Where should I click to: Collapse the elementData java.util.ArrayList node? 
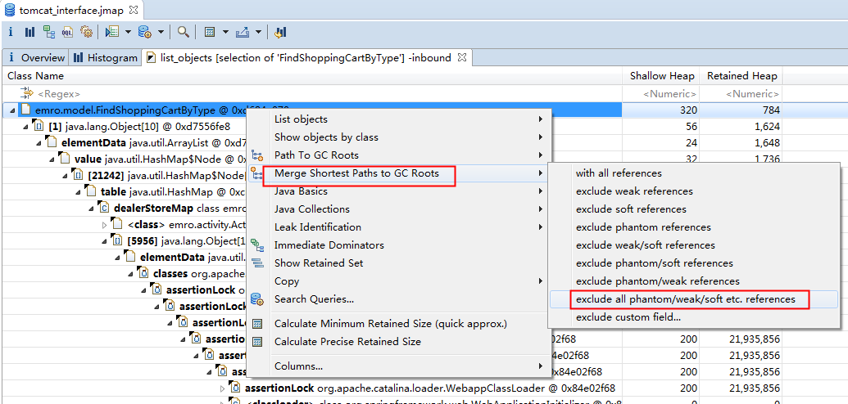click(x=39, y=144)
